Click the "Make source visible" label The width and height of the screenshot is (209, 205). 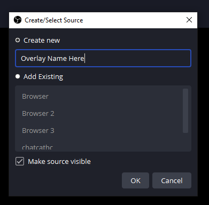(59, 162)
